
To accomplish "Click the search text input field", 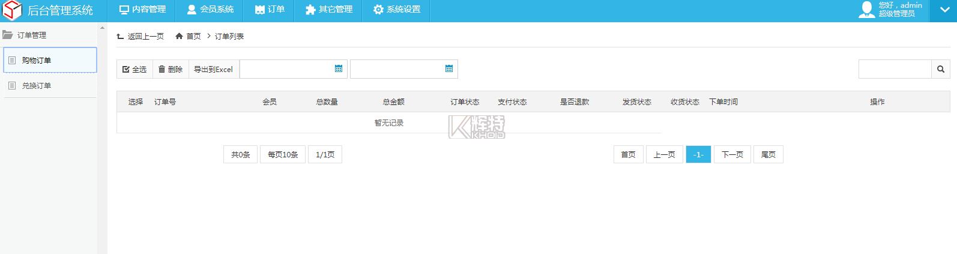I will pyautogui.click(x=895, y=70).
